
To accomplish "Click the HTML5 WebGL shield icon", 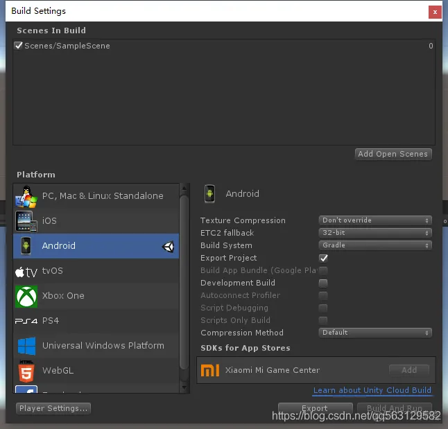I will (x=26, y=371).
